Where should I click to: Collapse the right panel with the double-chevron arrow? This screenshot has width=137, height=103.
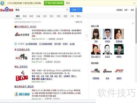87,35
